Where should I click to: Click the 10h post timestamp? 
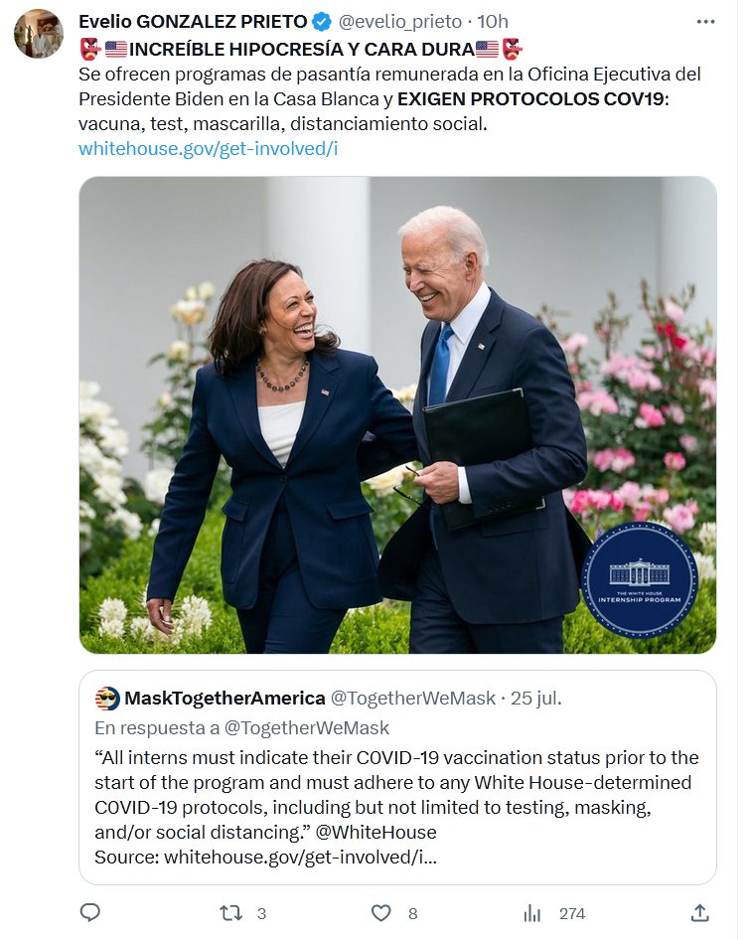493,22
